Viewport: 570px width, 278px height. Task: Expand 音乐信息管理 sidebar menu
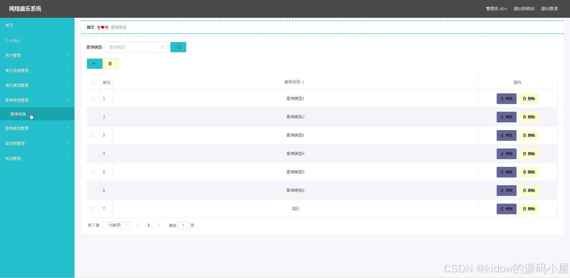(x=37, y=71)
